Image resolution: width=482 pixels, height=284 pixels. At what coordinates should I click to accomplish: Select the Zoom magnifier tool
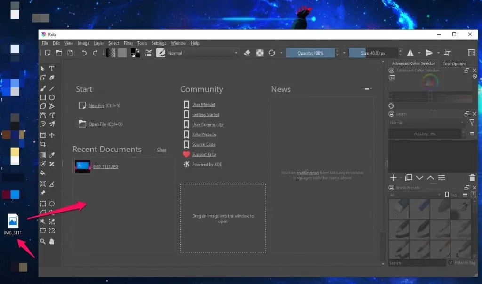point(43,242)
